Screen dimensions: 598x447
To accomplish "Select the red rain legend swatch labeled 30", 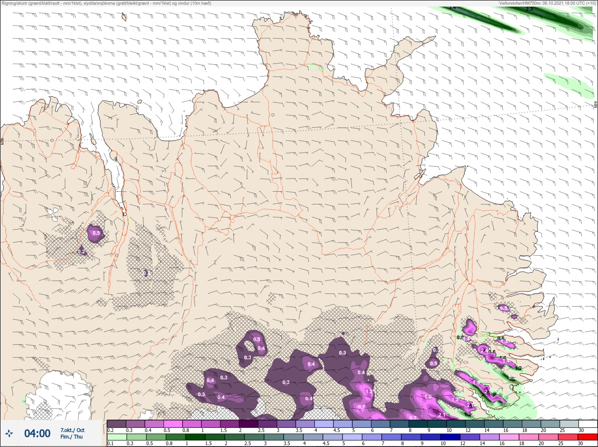I will point(588,437).
